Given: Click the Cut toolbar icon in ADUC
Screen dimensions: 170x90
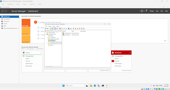Looking at the screenshot, I should tap(55, 29).
